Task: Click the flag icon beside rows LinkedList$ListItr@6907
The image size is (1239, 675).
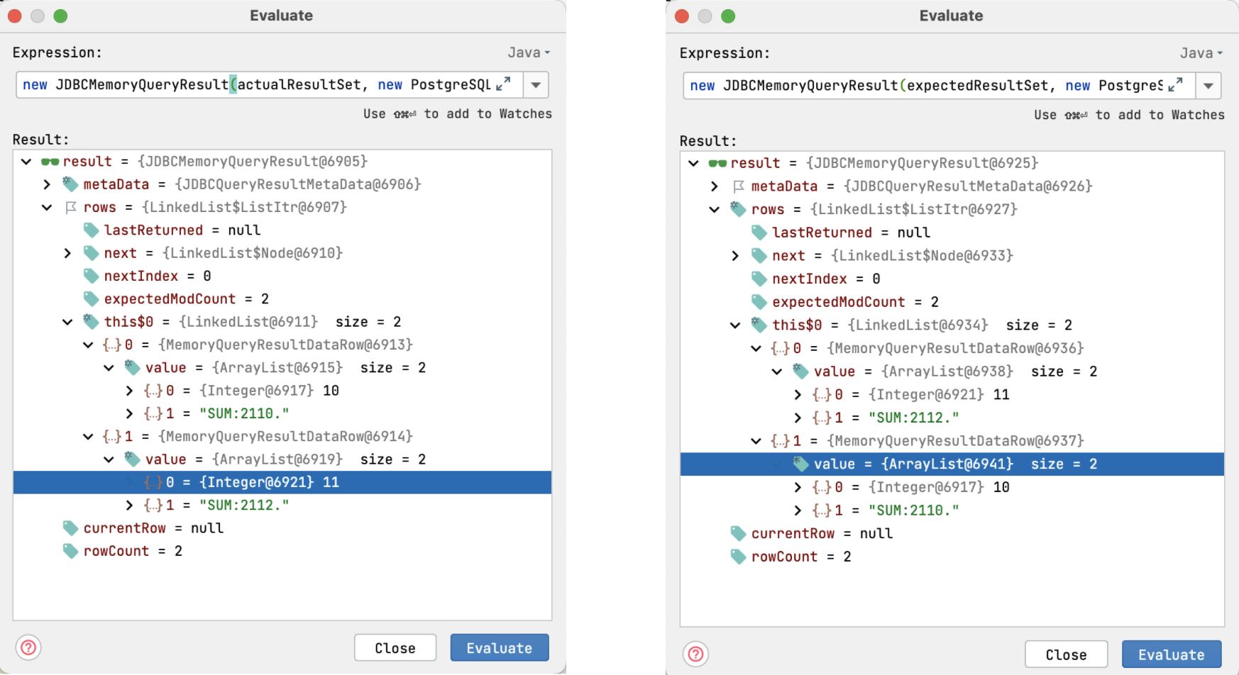Action: click(x=70, y=208)
